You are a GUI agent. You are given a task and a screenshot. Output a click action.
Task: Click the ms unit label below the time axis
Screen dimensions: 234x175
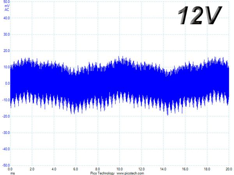pyautogui.click(x=13, y=173)
